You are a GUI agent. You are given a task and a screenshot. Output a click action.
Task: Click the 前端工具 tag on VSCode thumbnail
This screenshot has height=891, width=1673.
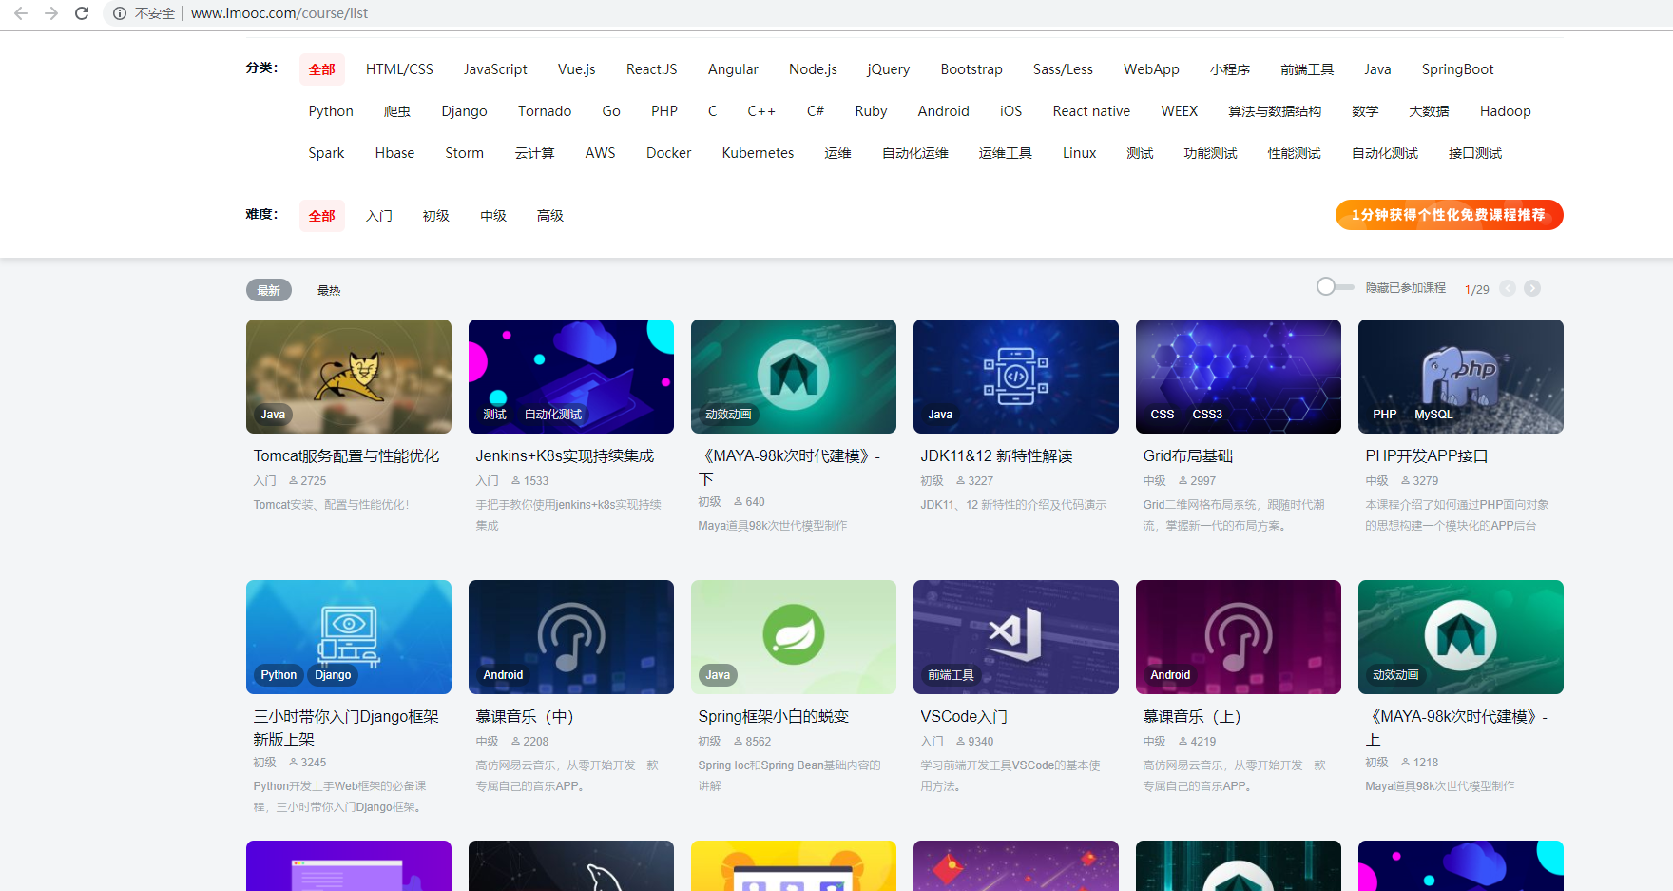[951, 675]
